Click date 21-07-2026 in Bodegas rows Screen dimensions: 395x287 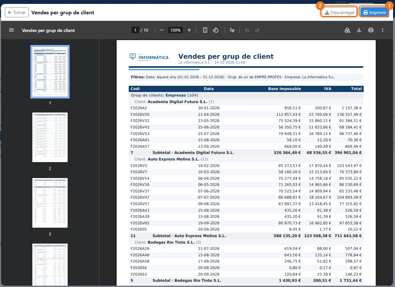pyautogui.click(x=209, y=249)
